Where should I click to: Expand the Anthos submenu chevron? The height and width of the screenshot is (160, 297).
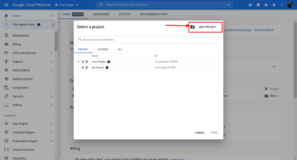pos(51,105)
